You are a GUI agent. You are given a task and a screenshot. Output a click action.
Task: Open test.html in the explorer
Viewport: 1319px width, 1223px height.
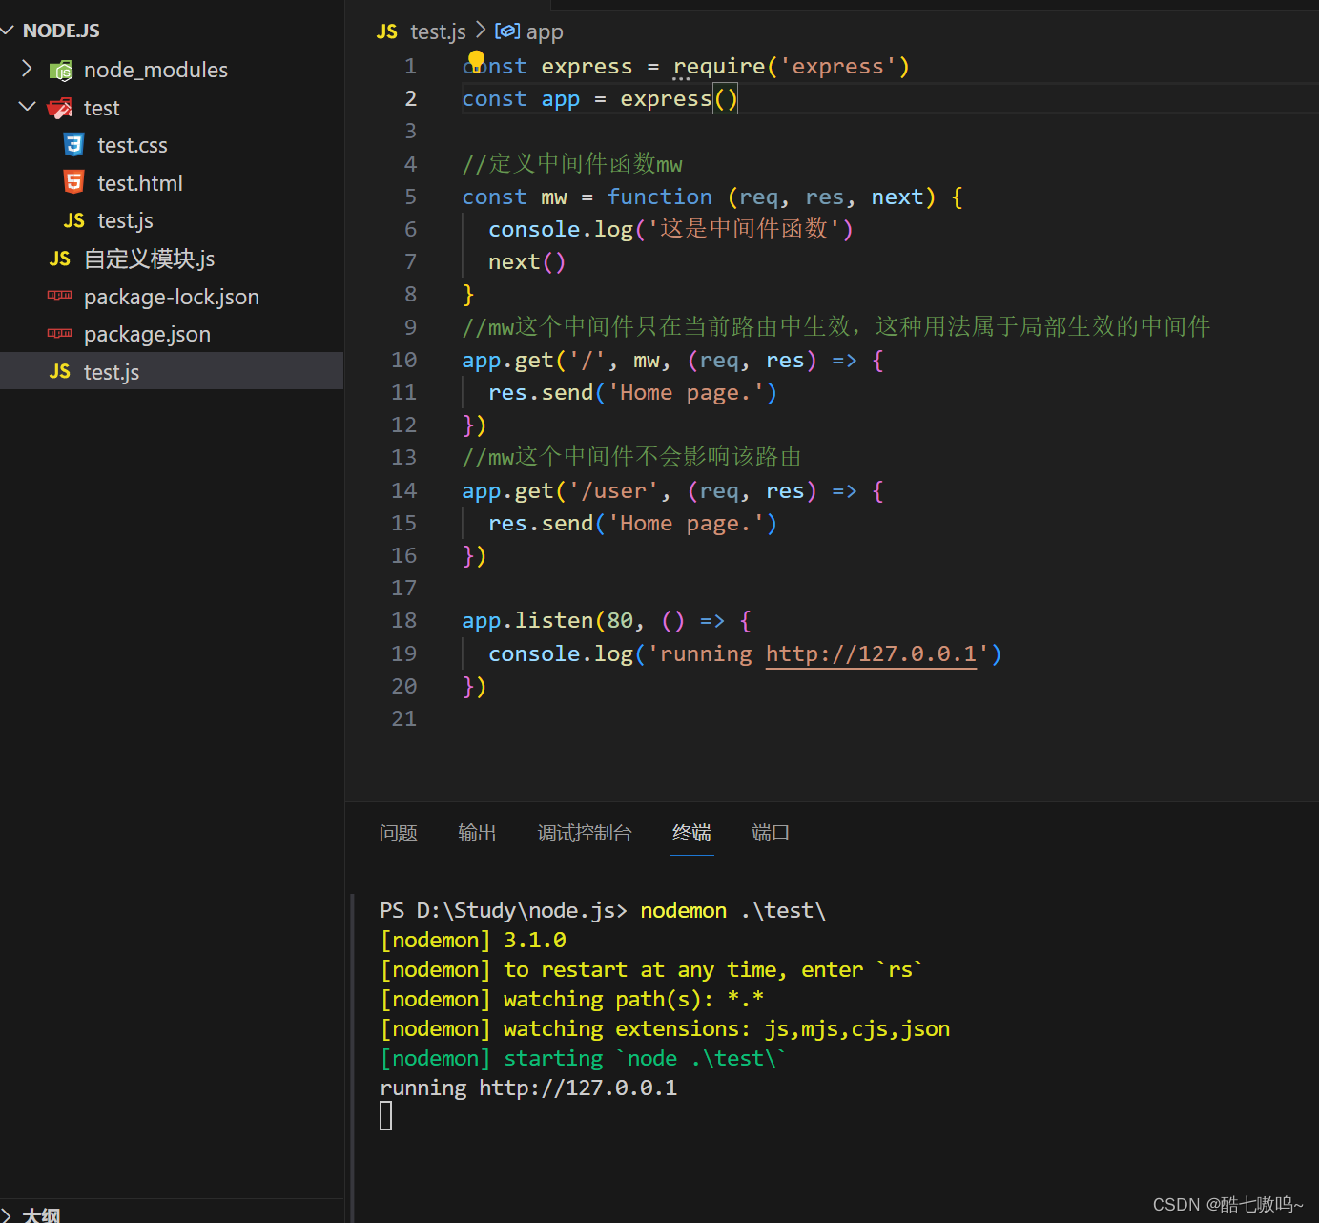pos(139,183)
